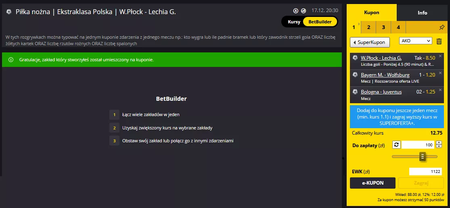Open the AKO bet type dropdown
The image size is (450, 208).
[x=416, y=41]
